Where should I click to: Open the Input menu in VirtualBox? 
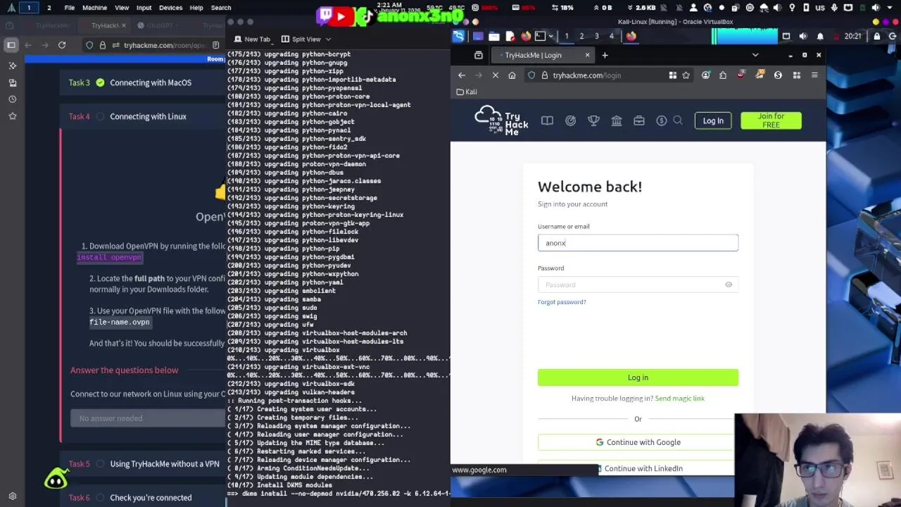coord(144,8)
